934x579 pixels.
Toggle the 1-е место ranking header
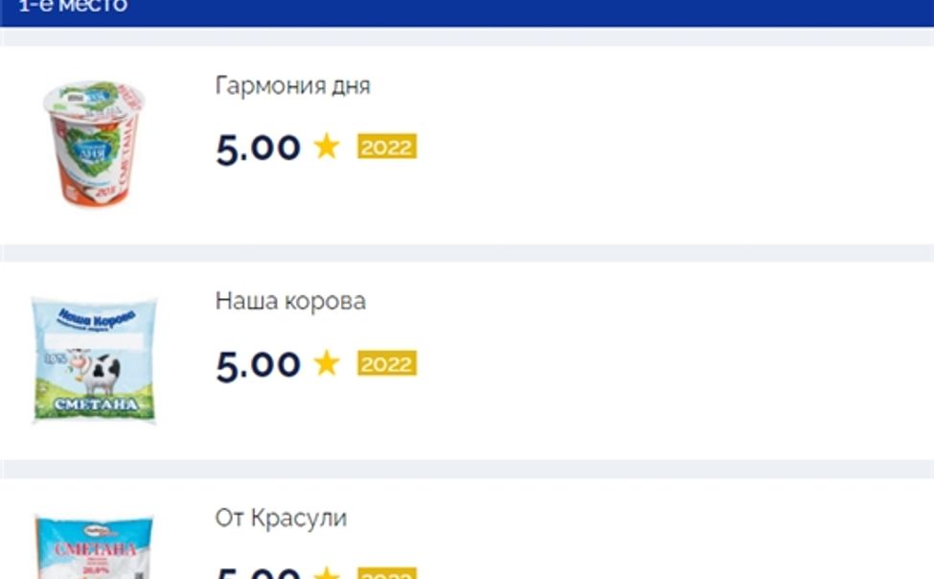point(67,7)
